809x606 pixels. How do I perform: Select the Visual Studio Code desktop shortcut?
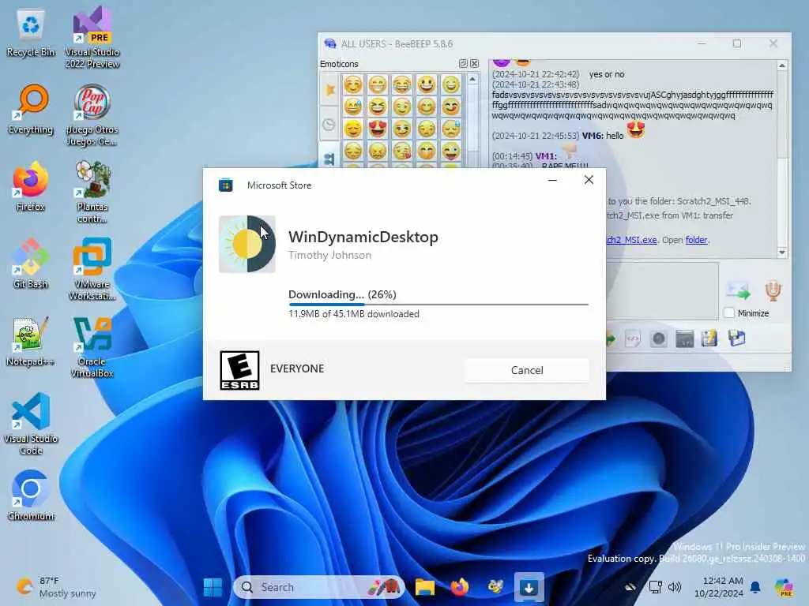31,424
